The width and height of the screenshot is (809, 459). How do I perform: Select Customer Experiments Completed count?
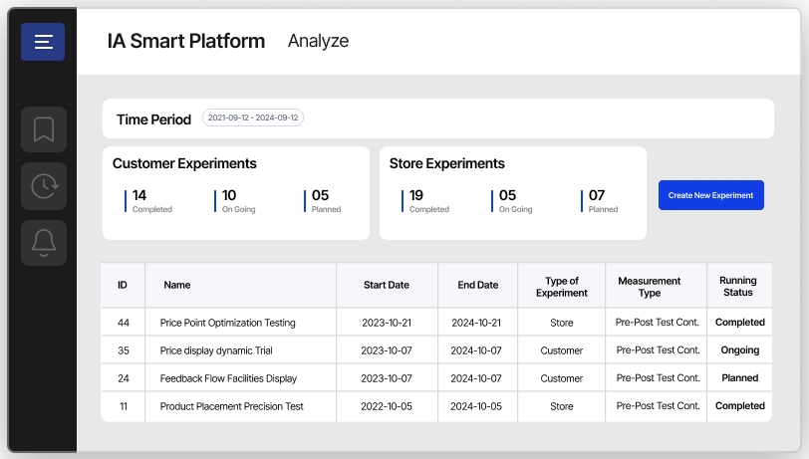click(139, 195)
